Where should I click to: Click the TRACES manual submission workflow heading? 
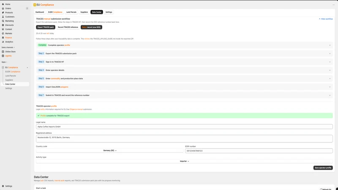tap(53, 19)
